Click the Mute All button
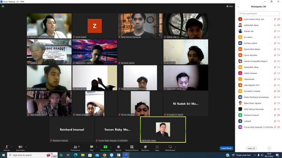The width and height of the screenshot is (282, 158). (251, 148)
